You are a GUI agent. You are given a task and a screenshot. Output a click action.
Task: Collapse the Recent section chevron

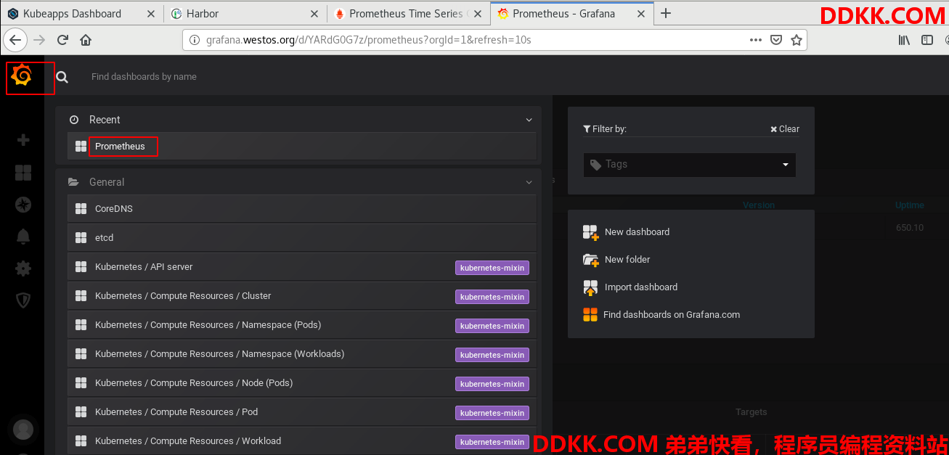(529, 120)
